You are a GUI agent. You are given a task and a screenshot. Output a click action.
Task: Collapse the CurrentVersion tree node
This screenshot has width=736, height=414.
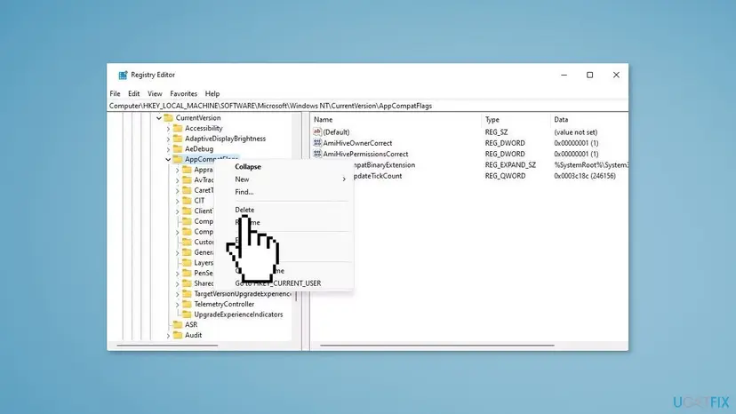(x=159, y=118)
